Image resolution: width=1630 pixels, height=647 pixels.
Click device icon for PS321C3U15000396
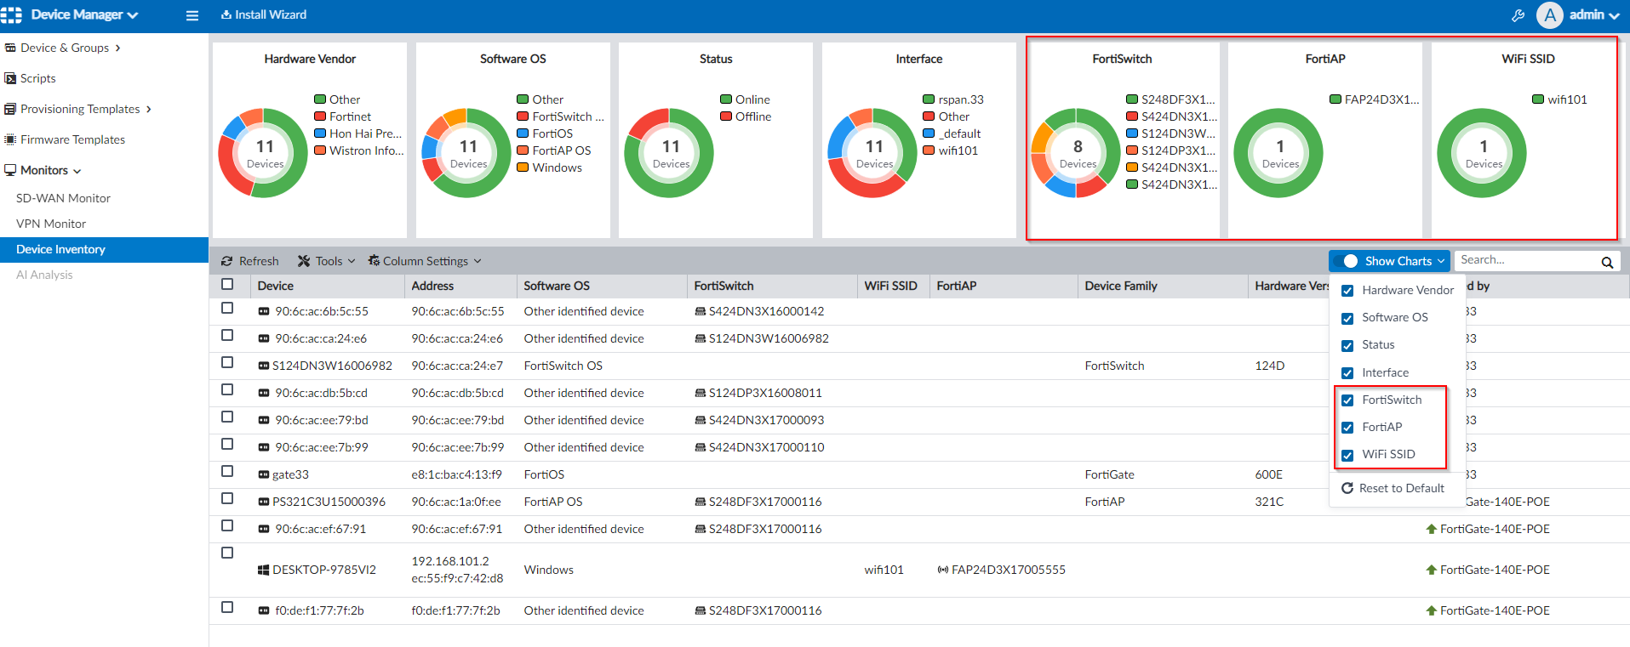(x=264, y=502)
